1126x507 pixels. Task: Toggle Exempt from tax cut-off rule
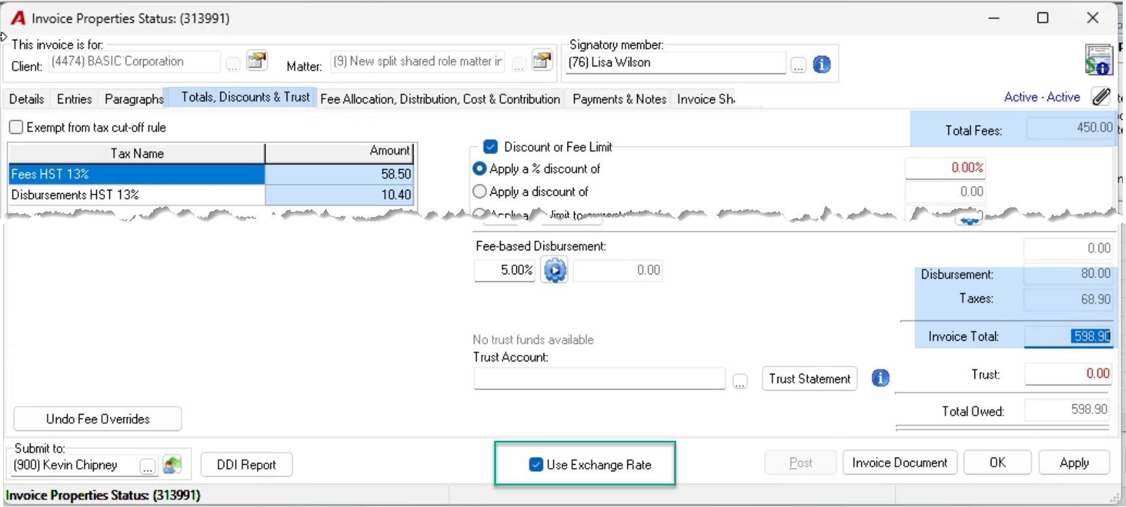point(16,127)
